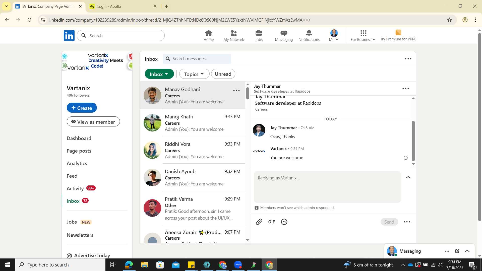This screenshot has height=271, width=482.
Task: Click Jay Thummar profile photo in thread
Action: coord(259,130)
